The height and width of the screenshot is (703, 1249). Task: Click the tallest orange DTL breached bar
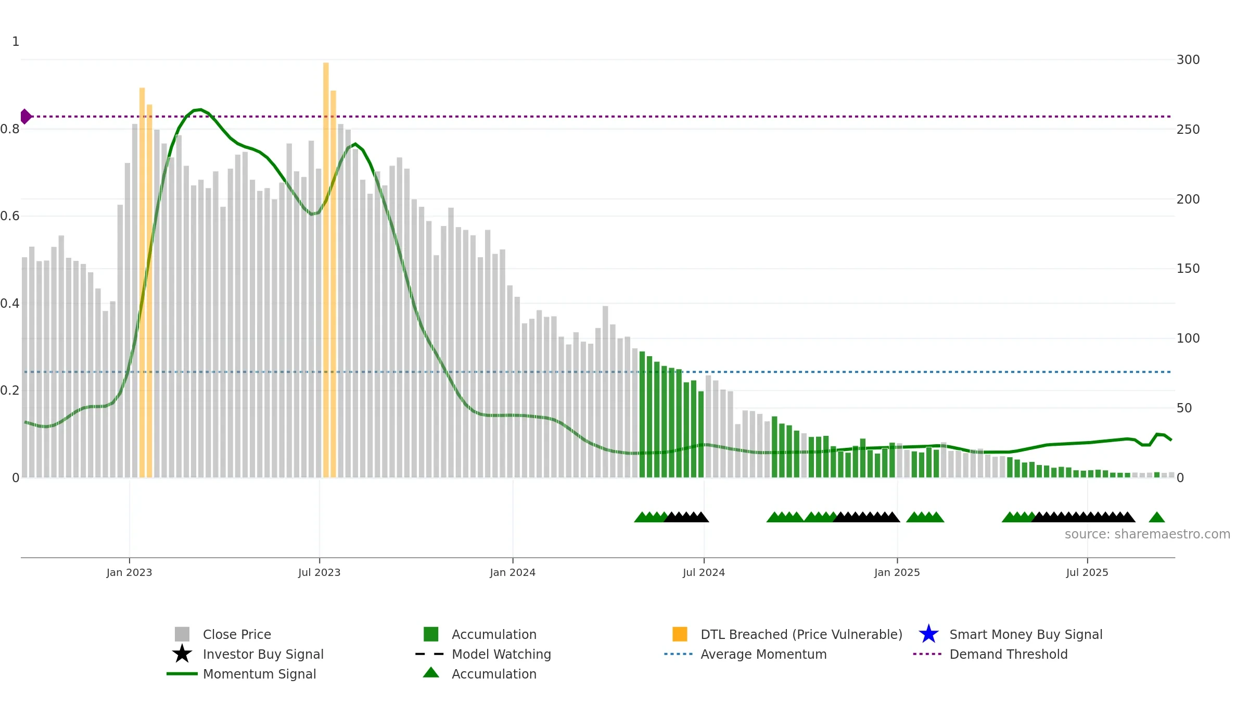click(x=326, y=270)
